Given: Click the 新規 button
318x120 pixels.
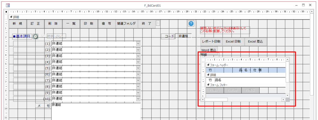Looking at the screenshot, I should coord(17,24).
